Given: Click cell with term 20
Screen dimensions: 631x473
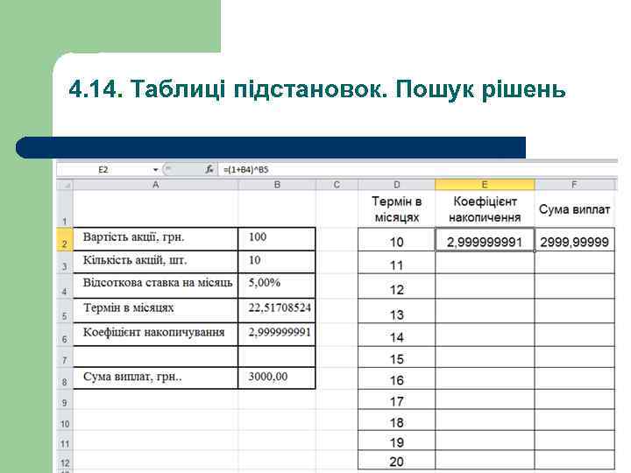Looking at the screenshot, I should tap(396, 460).
